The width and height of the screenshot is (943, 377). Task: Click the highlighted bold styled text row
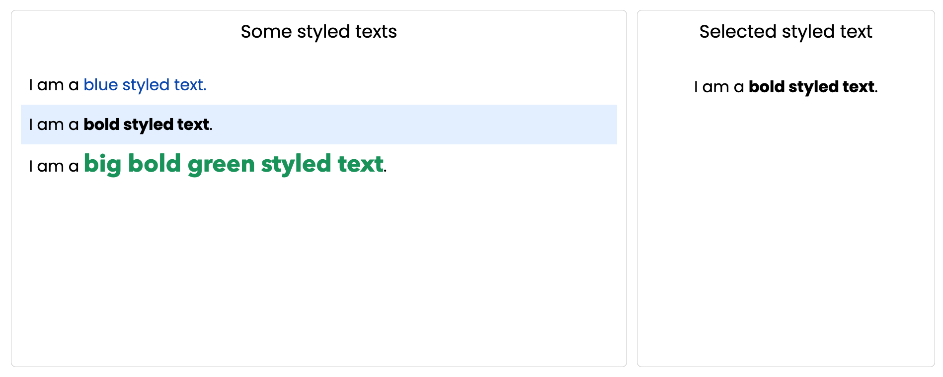(x=318, y=125)
